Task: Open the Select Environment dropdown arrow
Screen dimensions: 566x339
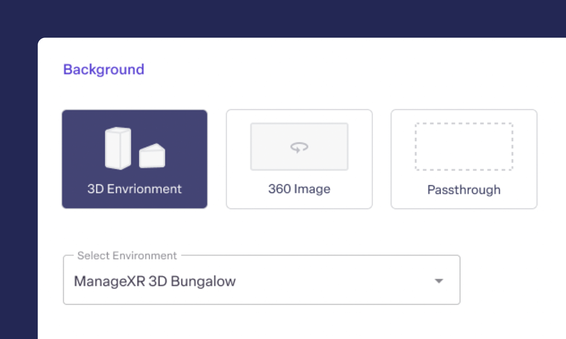Action: (439, 281)
